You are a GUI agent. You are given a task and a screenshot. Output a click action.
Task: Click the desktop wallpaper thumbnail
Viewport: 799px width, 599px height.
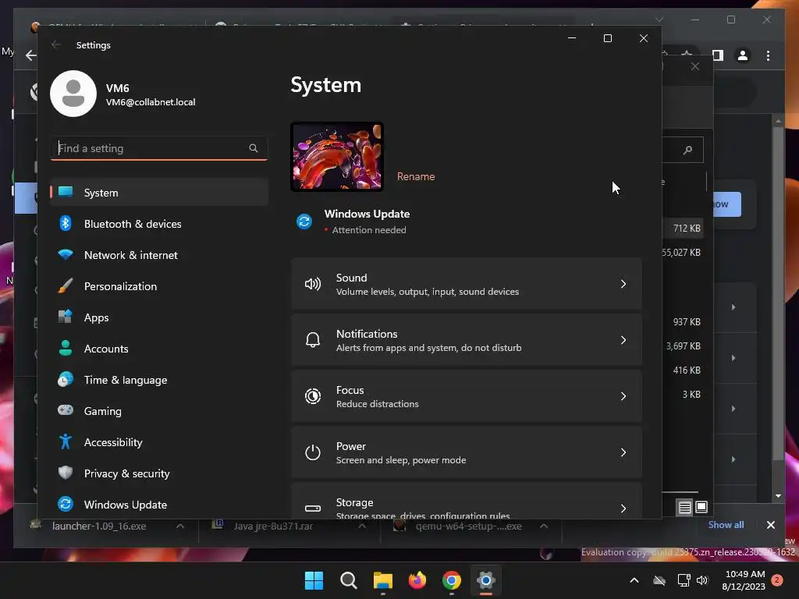pyautogui.click(x=337, y=157)
